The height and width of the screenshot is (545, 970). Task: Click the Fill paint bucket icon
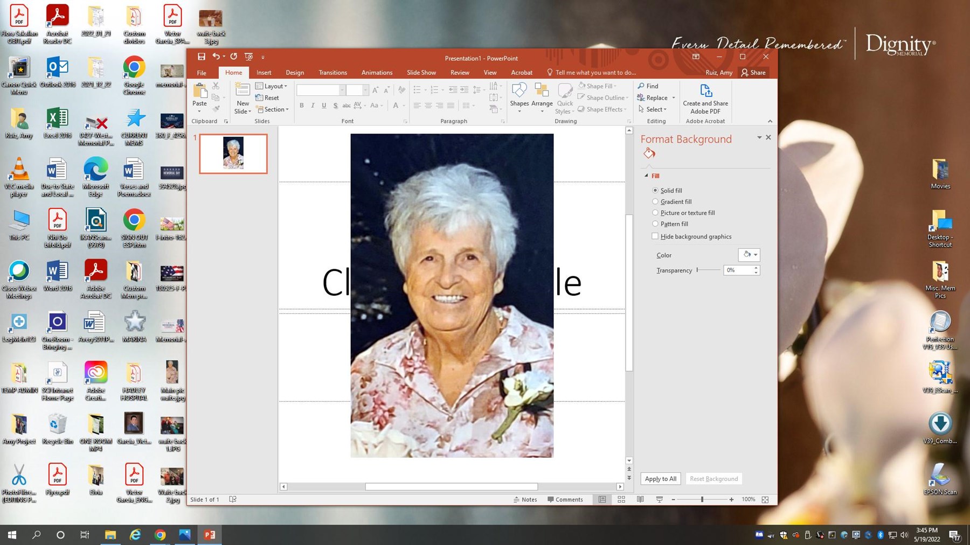tap(649, 154)
